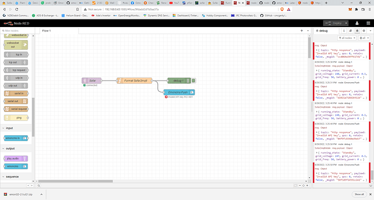Open the clear all messages dropdown
The height and width of the screenshot is (200, 374).
coord(364,38)
